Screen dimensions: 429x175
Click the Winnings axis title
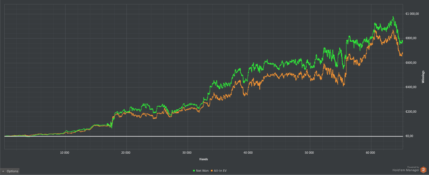click(423, 77)
